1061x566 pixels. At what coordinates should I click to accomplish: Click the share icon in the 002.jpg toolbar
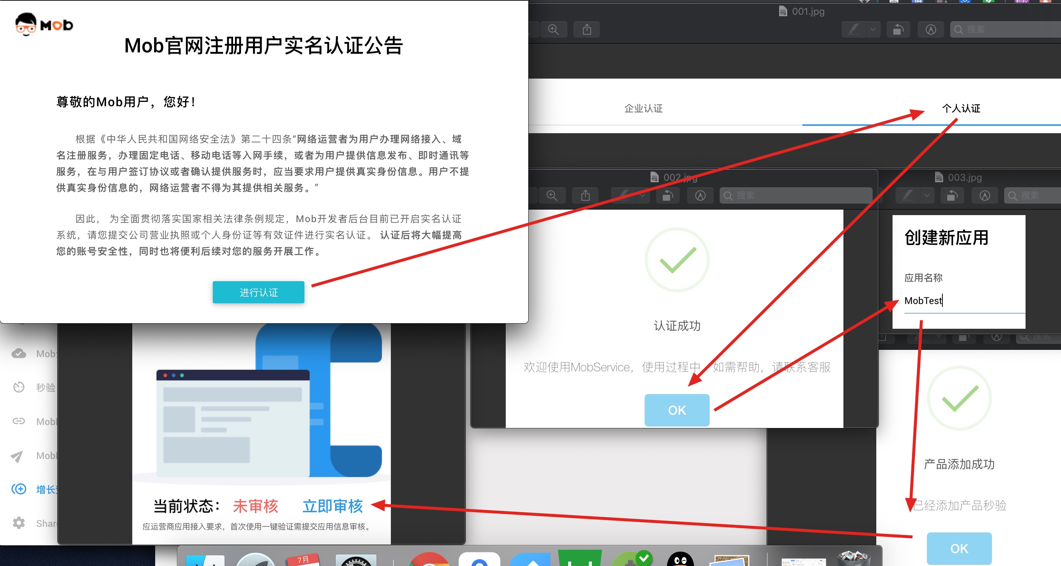[x=585, y=196]
